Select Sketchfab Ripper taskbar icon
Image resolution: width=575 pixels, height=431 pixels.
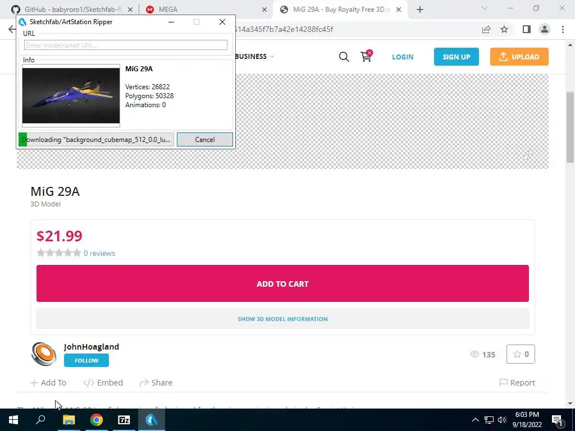(x=152, y=420)
